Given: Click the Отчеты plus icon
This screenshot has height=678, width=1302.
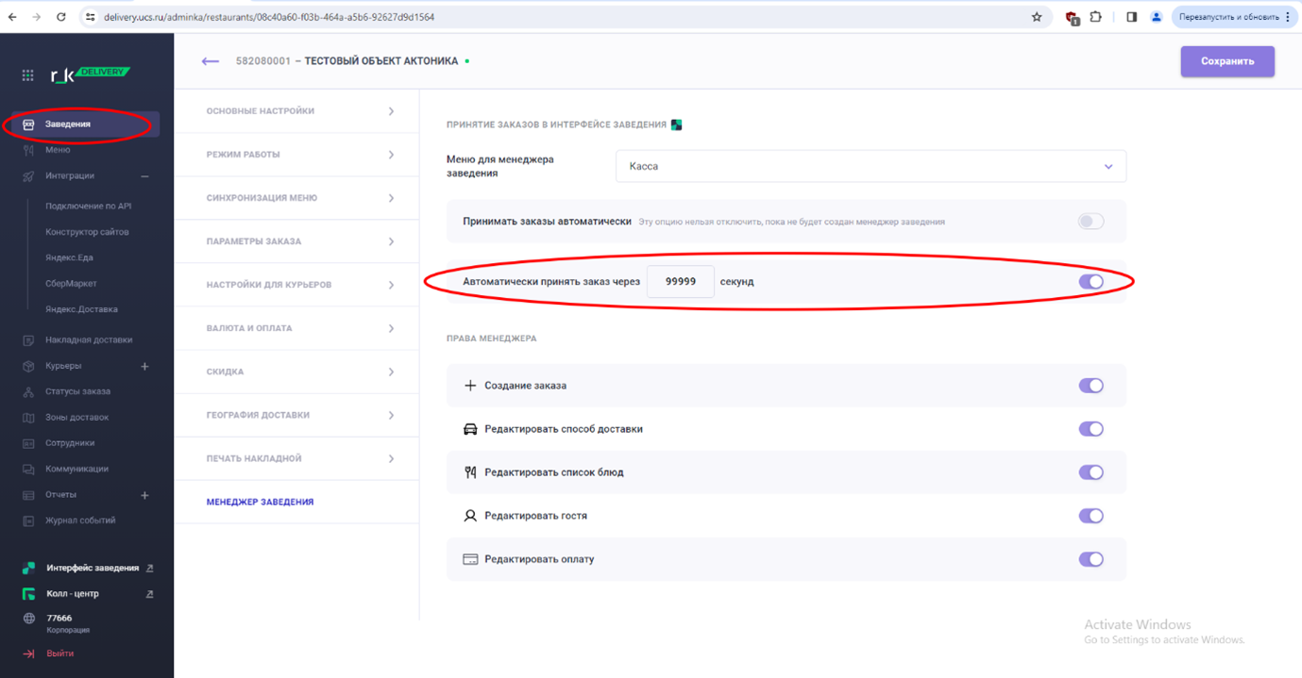Looking at the screenshot, I should click(x=144, y=495).
